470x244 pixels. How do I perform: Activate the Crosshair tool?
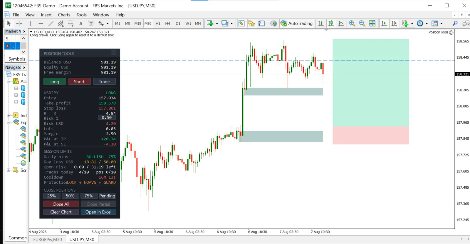click(19, 23)
